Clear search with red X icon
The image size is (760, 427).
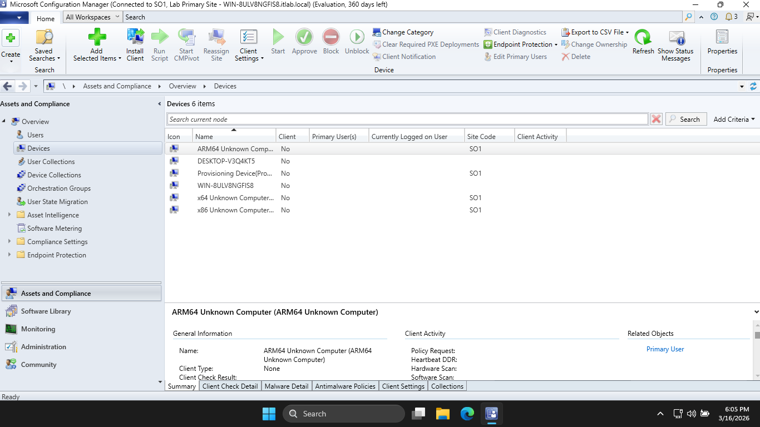(x=657, y=119)
